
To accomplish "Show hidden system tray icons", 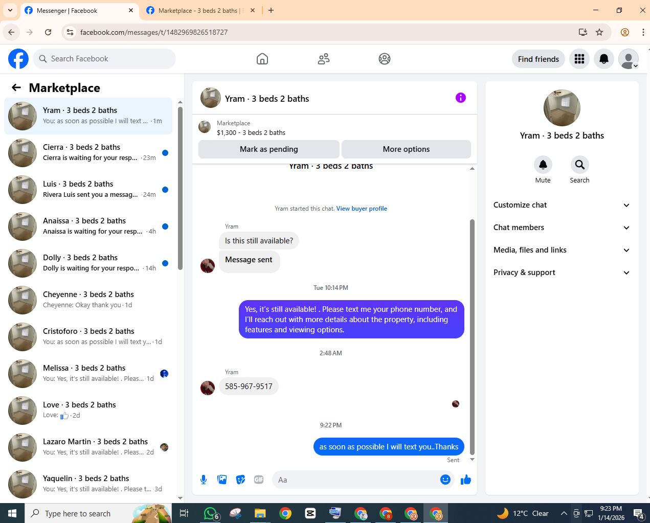I will pos(564,513).
